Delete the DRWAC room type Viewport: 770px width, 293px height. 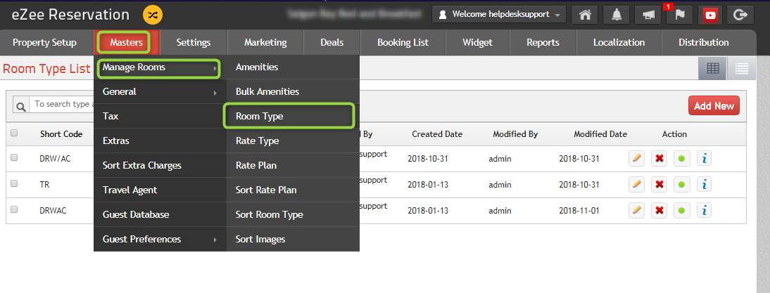[659, 211]
